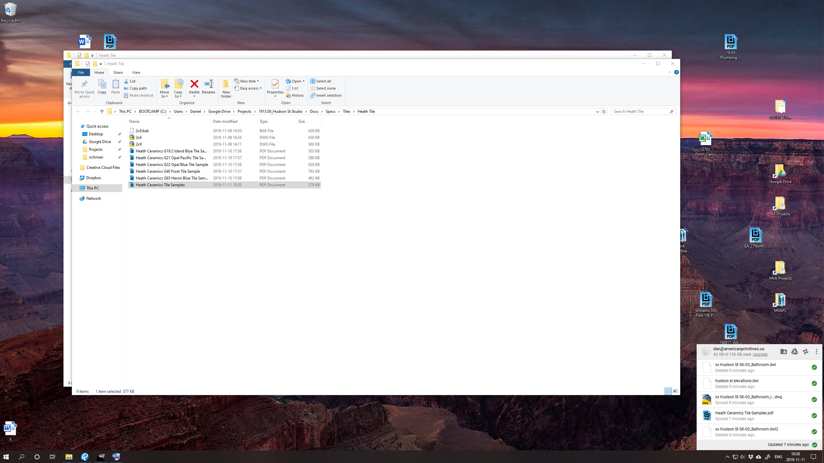
Task: Expand the New item dropdown
Action: pyautogui.click(x=247, y=81)
